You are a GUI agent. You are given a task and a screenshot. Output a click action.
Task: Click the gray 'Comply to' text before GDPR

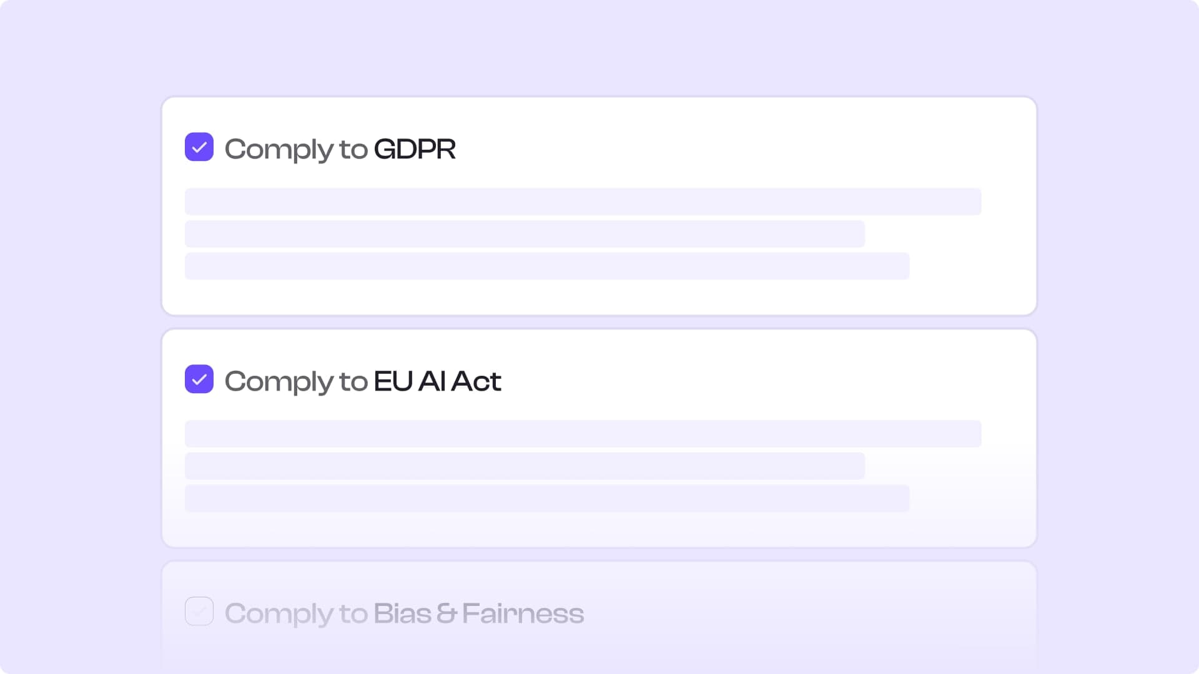pyautogui.click(x=296, y=150)
